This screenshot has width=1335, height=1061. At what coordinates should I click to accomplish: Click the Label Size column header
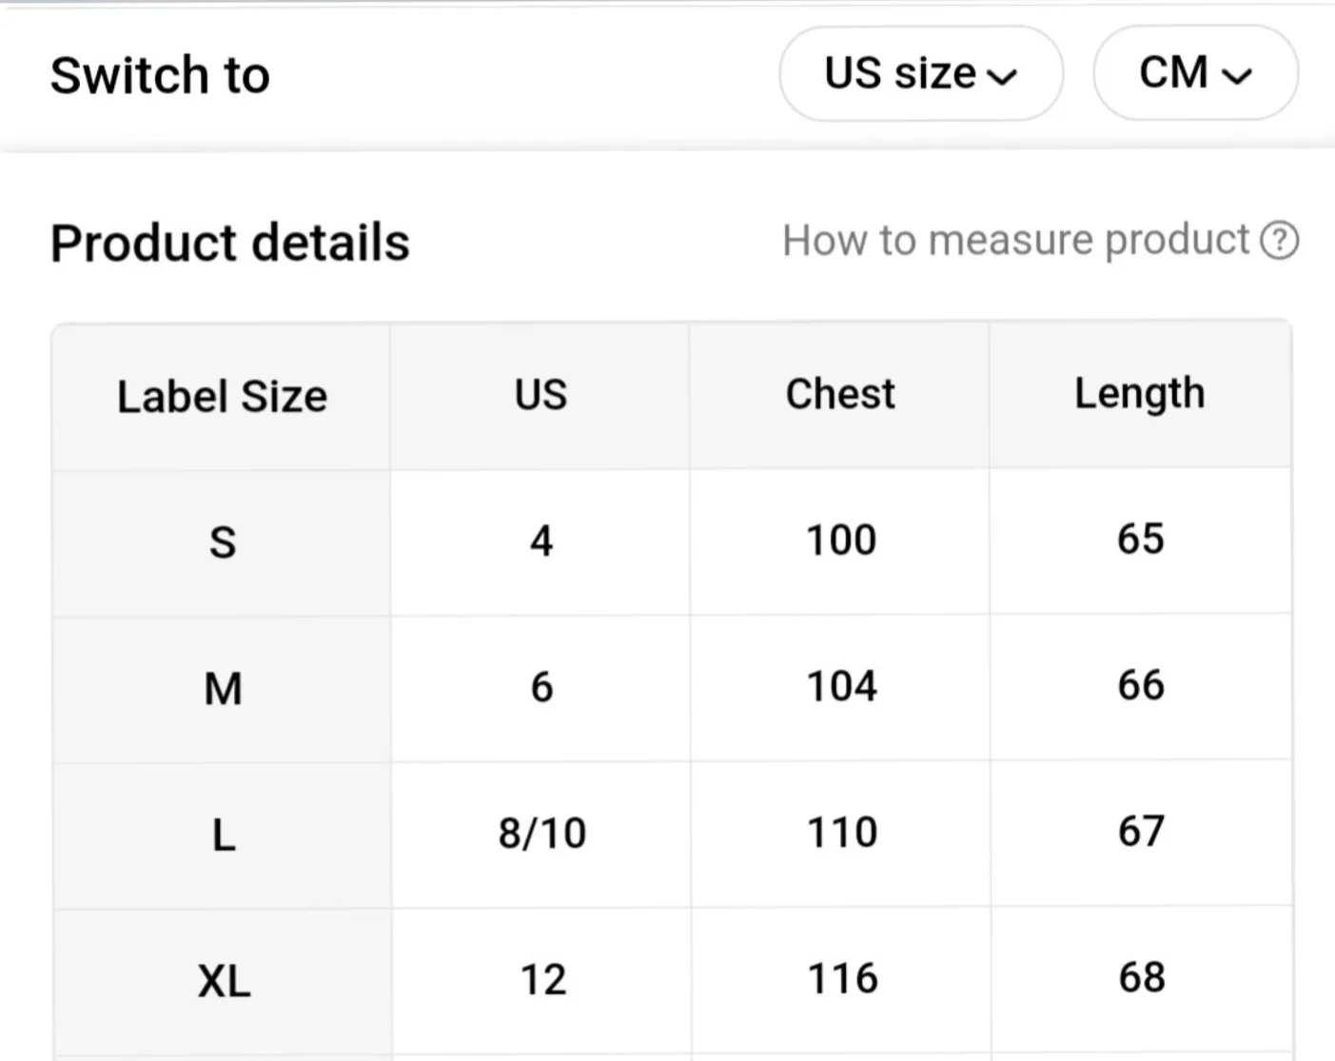(x=222, y=396)
